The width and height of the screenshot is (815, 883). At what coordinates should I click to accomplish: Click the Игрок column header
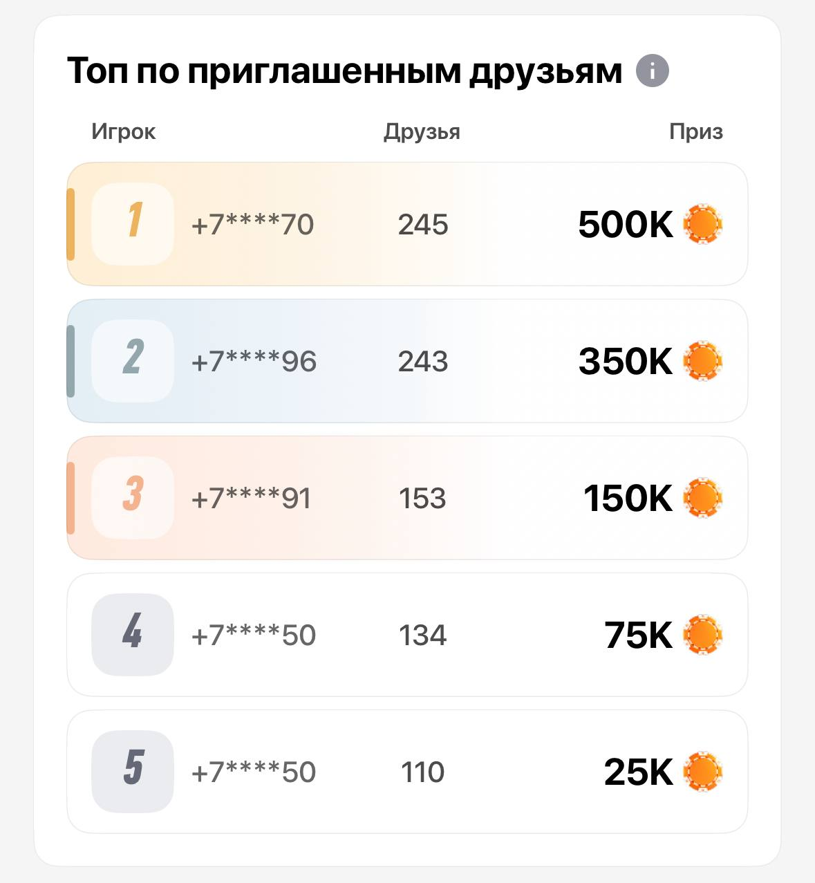pyautogui.click(x=124, y=131)
